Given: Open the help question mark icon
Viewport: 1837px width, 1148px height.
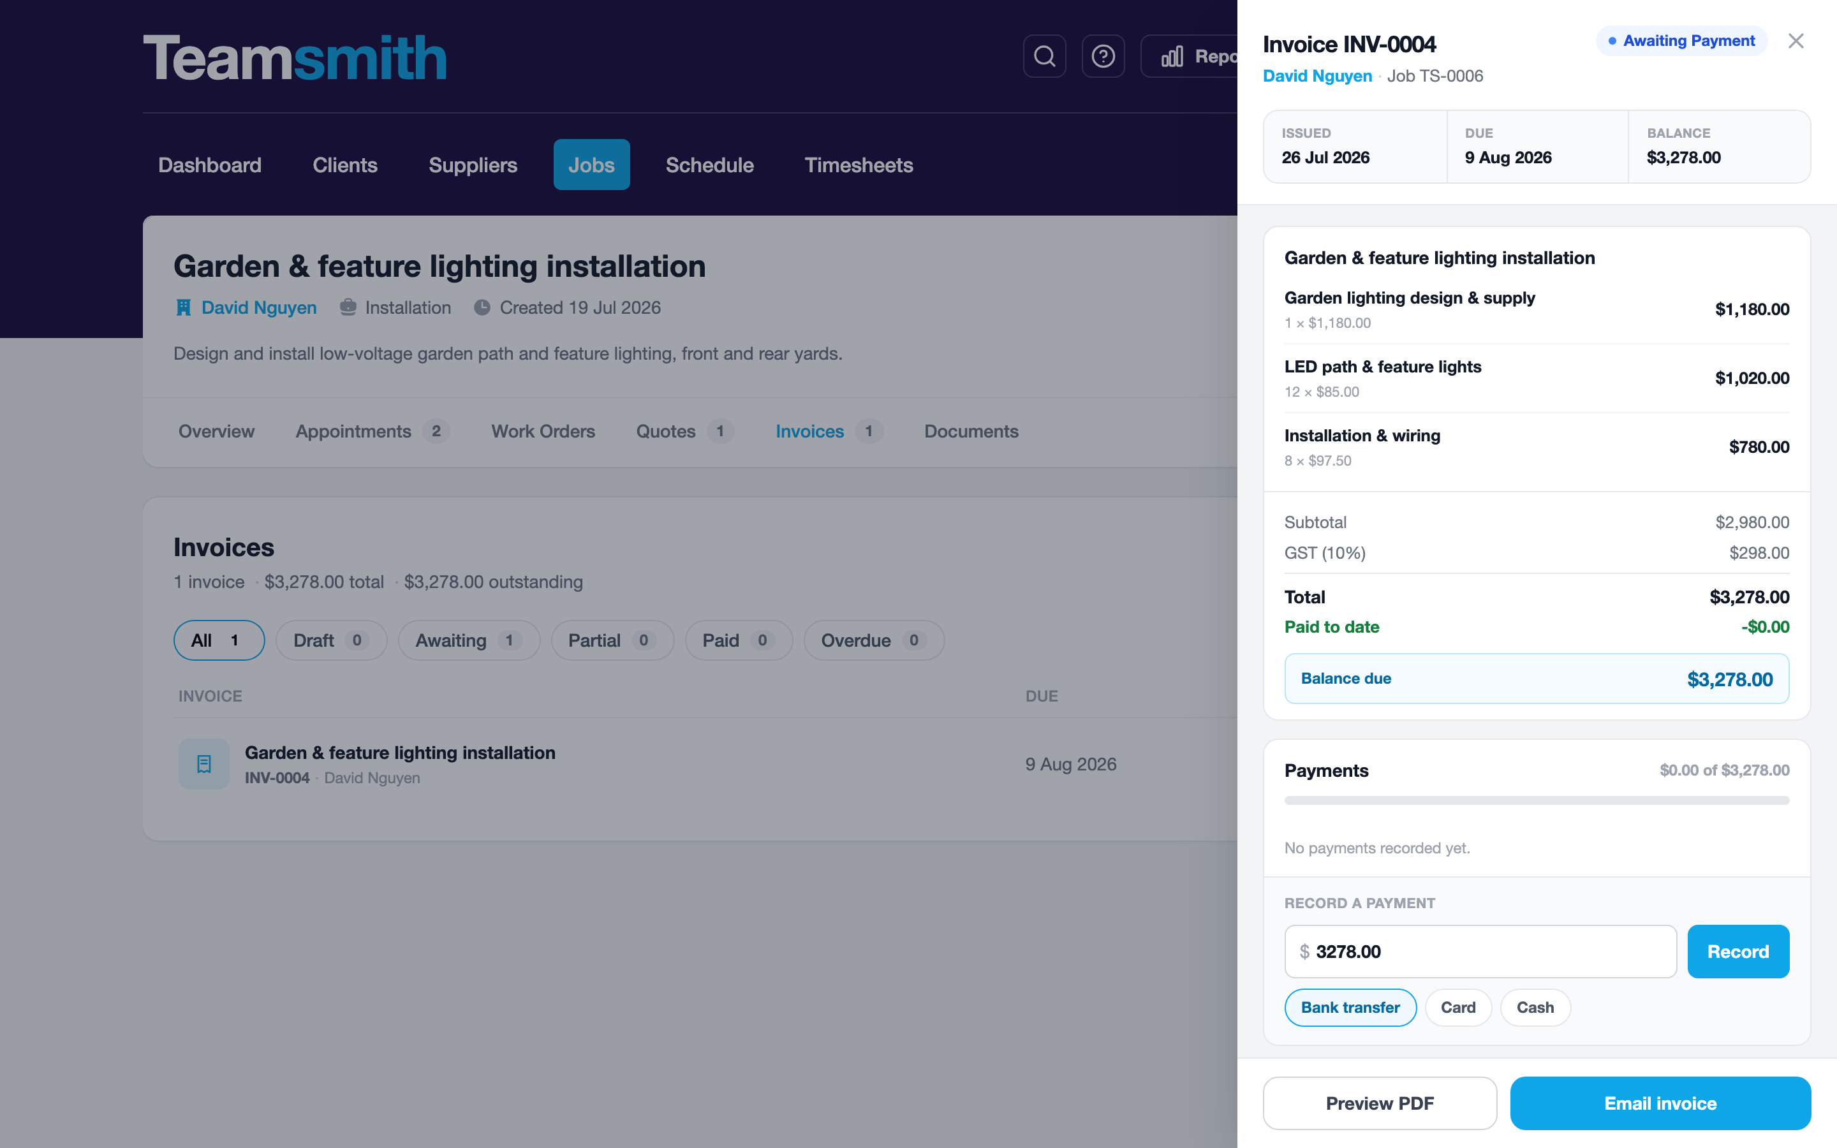Looking at the screenshot, I should pos(1103,56).
